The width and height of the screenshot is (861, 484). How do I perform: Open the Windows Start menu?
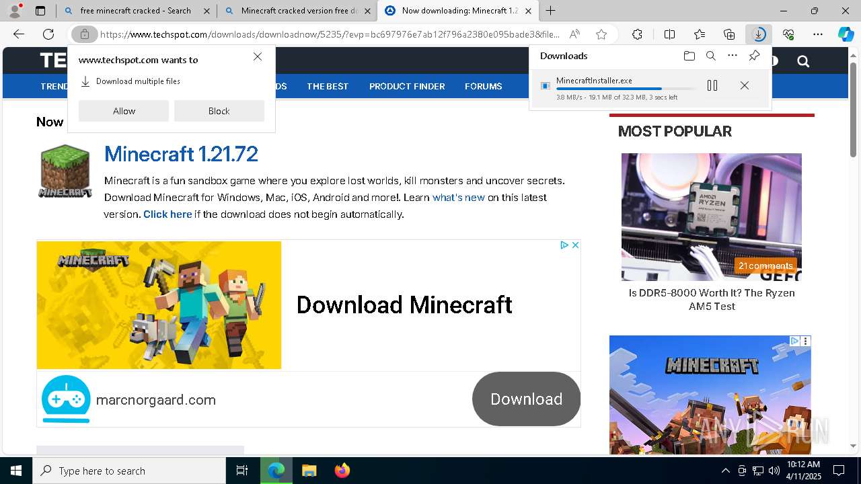16,471
